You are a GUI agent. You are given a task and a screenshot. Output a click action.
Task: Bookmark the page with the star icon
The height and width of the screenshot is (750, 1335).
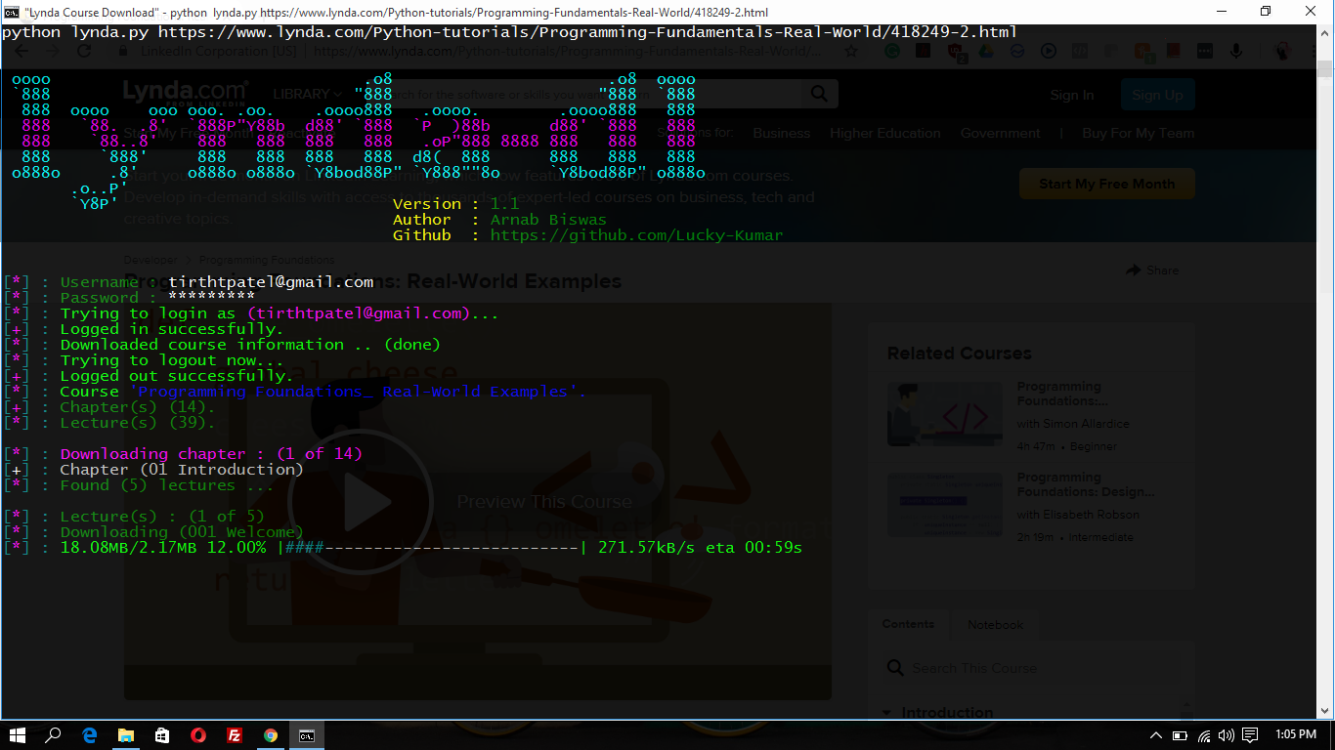(x=850, y=52)
